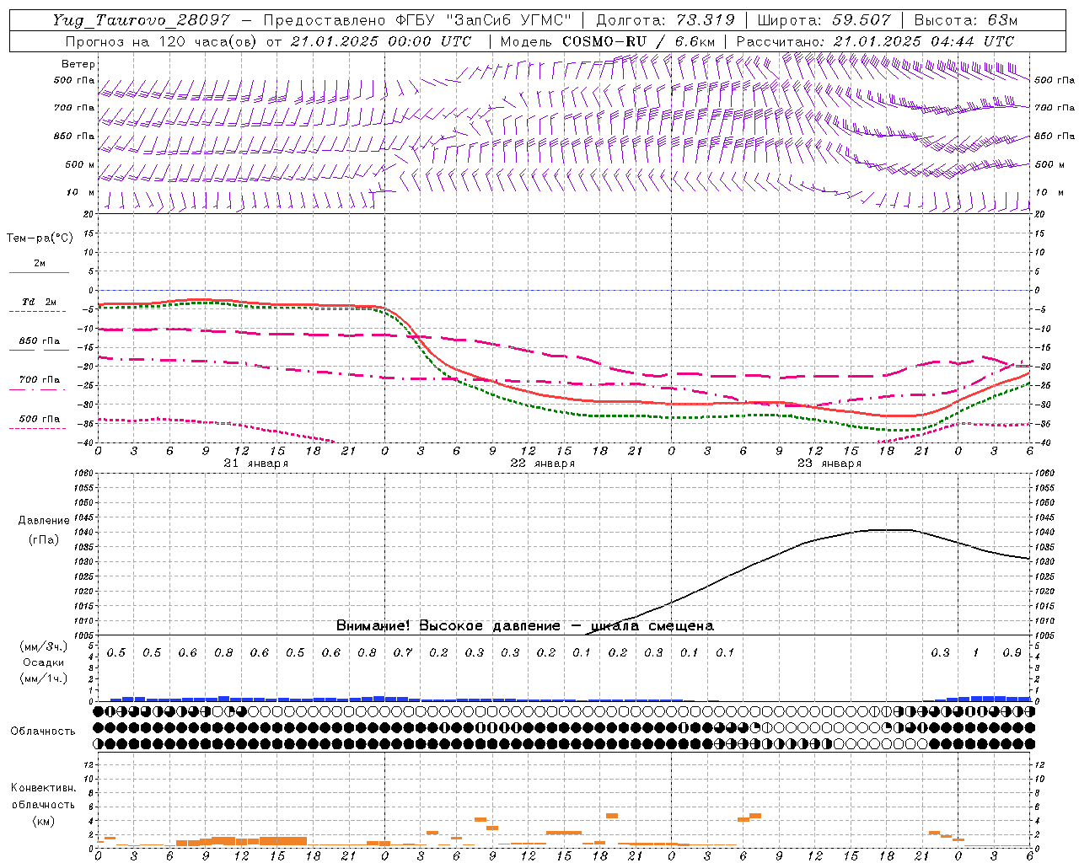Click the Высота: 63м value
This screenshot has height=863, width=1079.
pyautogui.click(x=965, y=20)
